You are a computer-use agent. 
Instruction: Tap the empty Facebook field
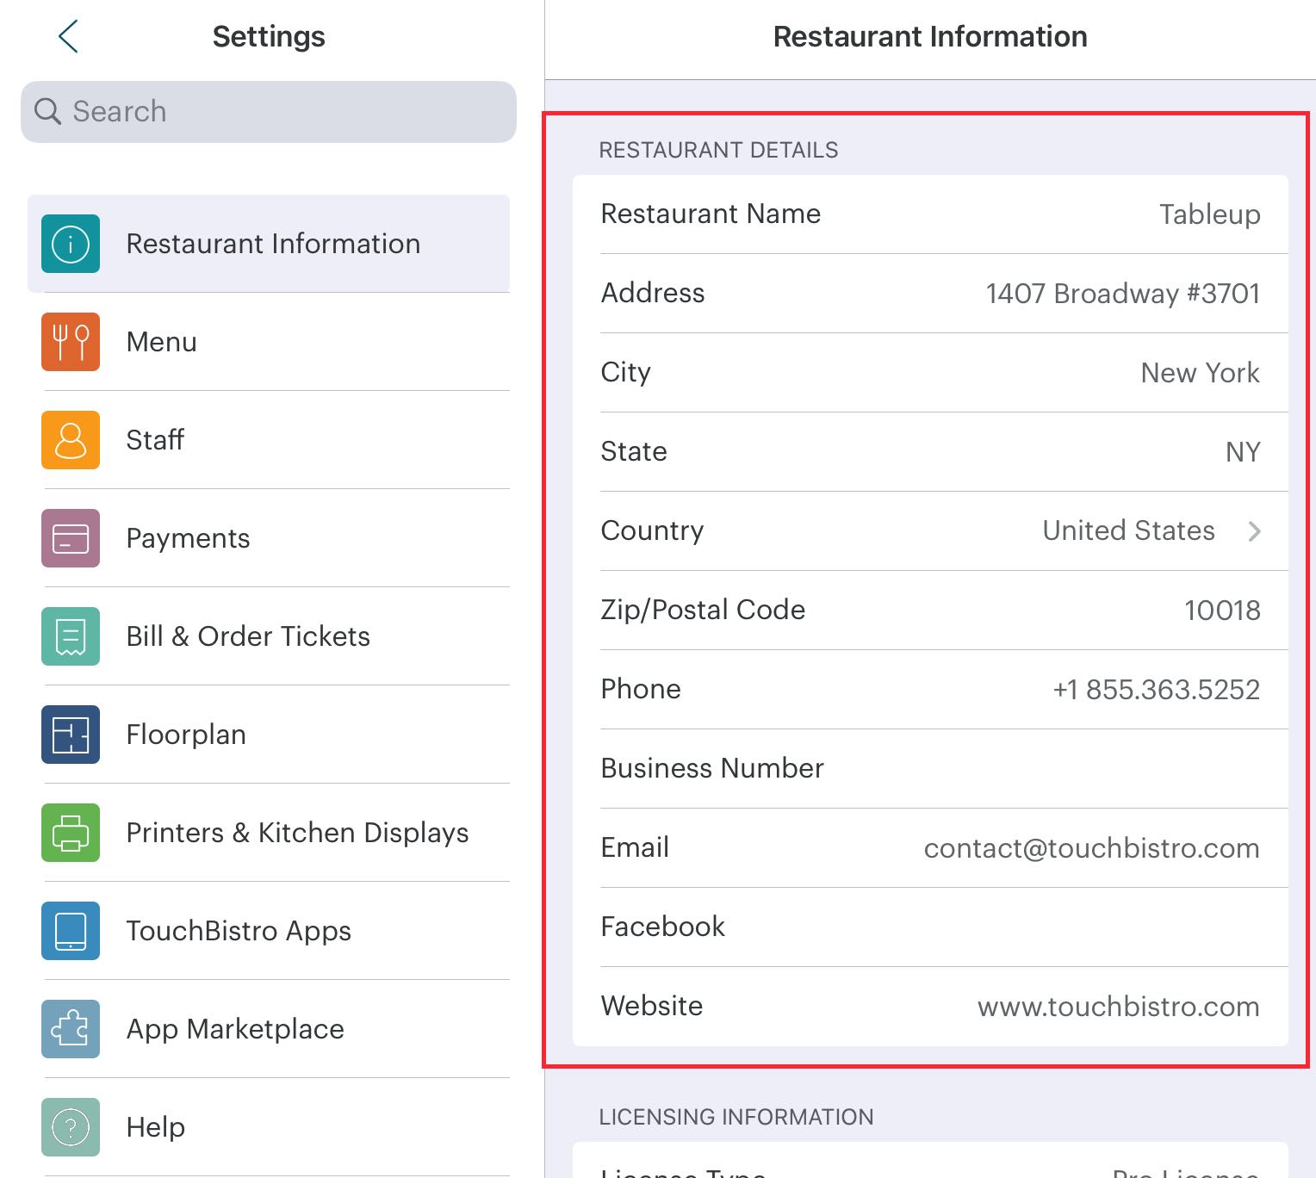(x=930, y=927)
